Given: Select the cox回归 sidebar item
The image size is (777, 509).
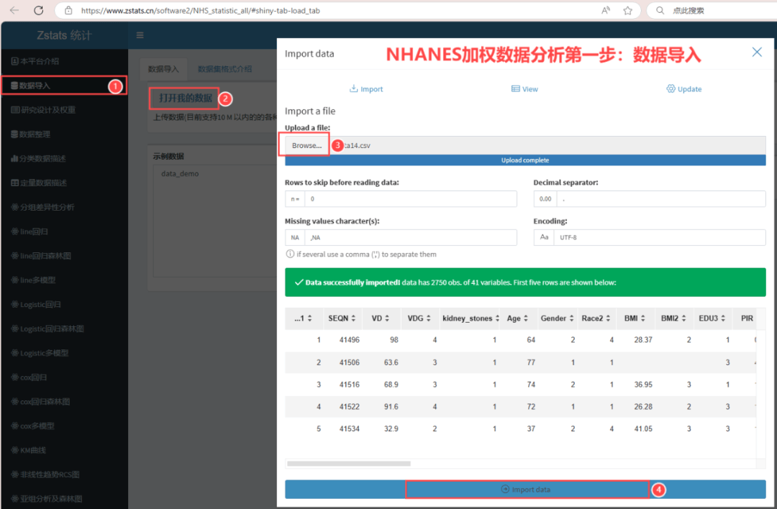Looking at the screenshot, I should 31,377.
